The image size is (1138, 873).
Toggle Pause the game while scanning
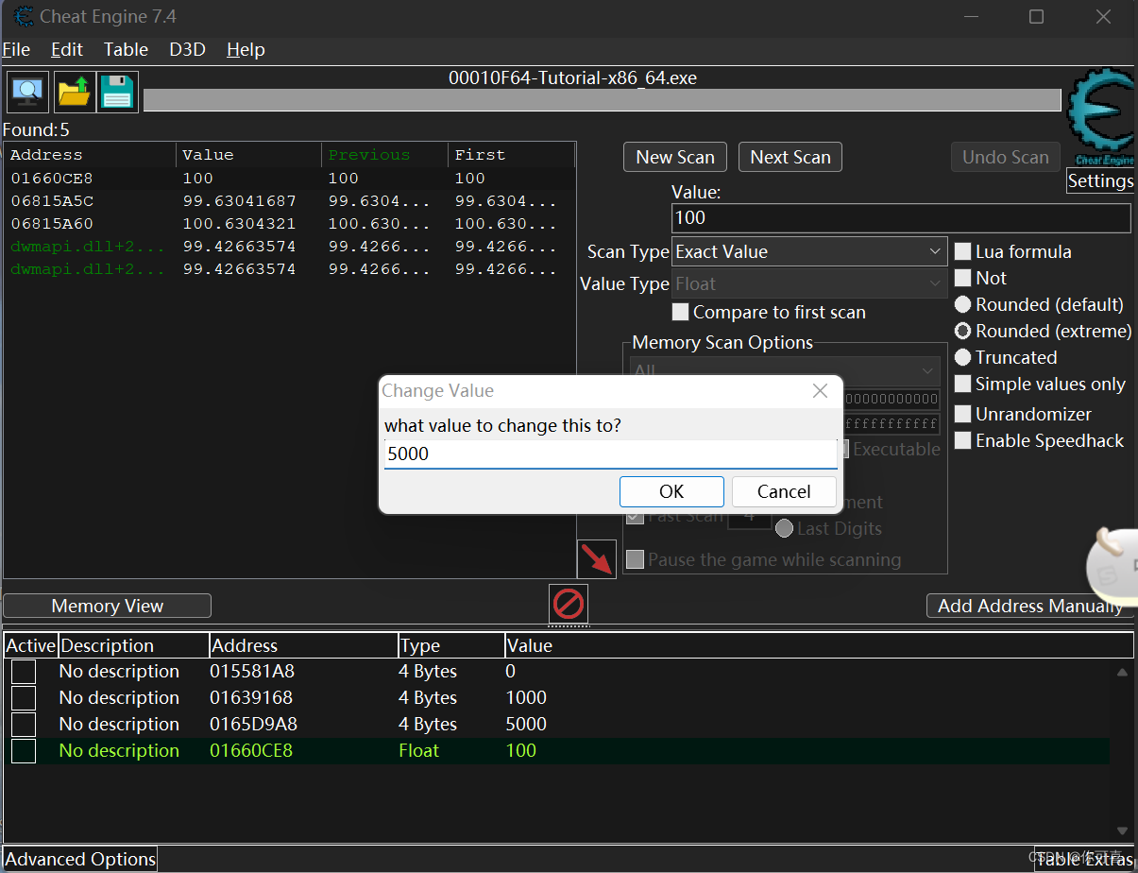[636, 559]
